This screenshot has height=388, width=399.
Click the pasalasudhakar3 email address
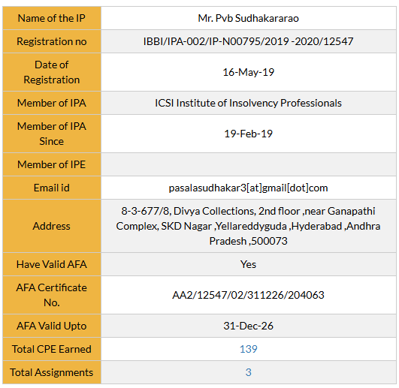248,188
